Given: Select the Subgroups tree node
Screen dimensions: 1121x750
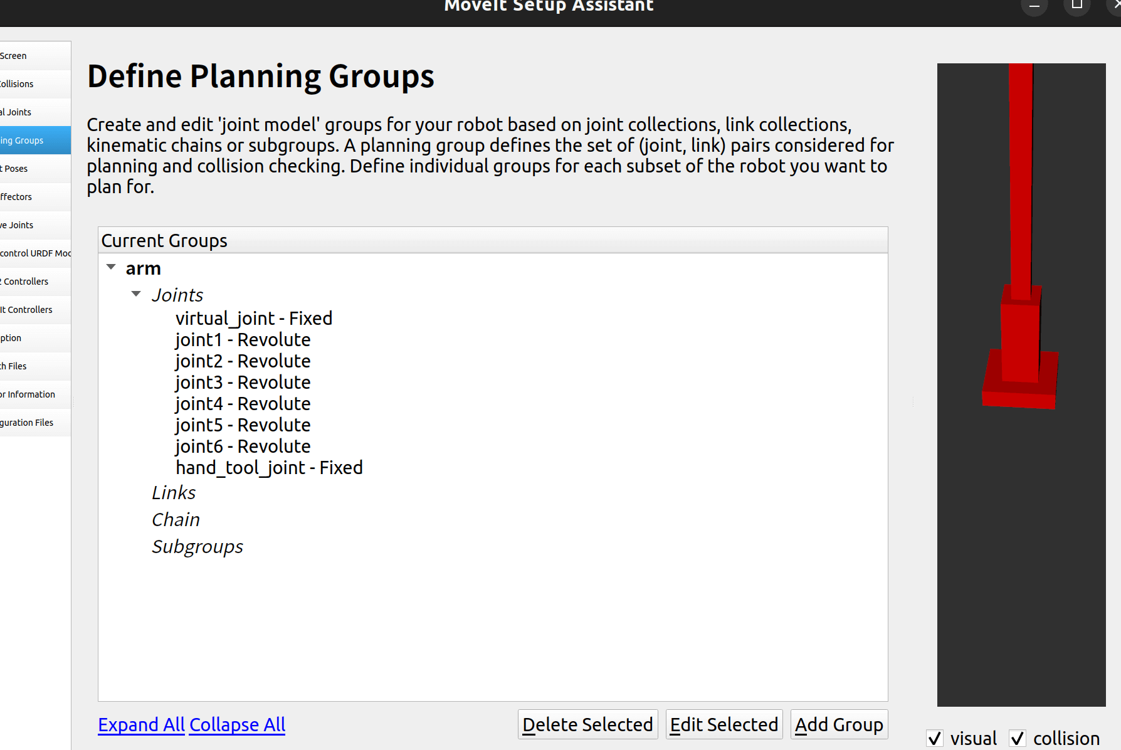Looking at the screenshot, I should (x=197, y=547).
